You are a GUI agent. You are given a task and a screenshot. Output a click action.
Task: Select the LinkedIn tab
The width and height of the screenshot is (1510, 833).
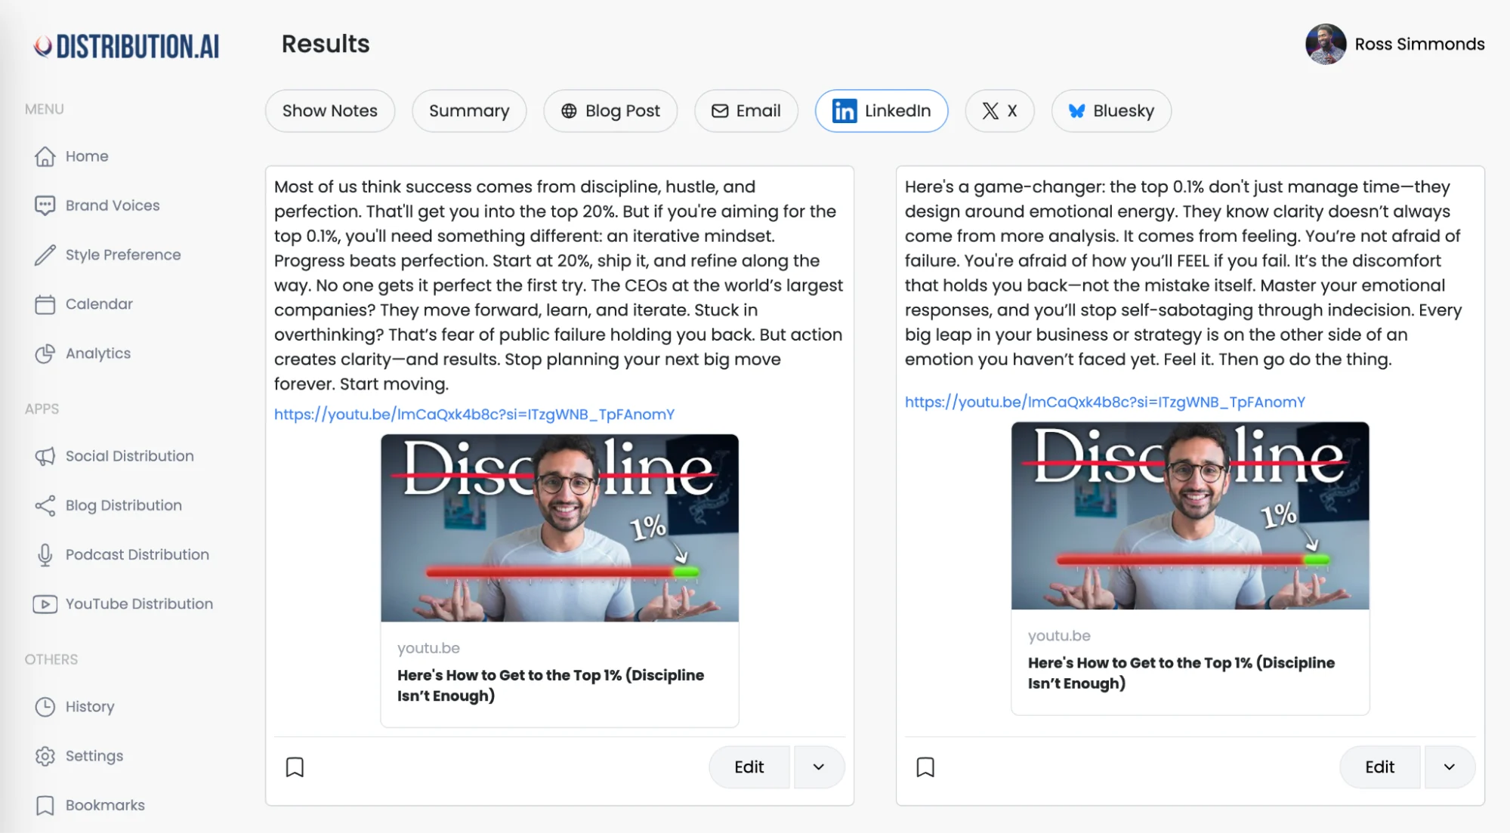coord(882,111)
